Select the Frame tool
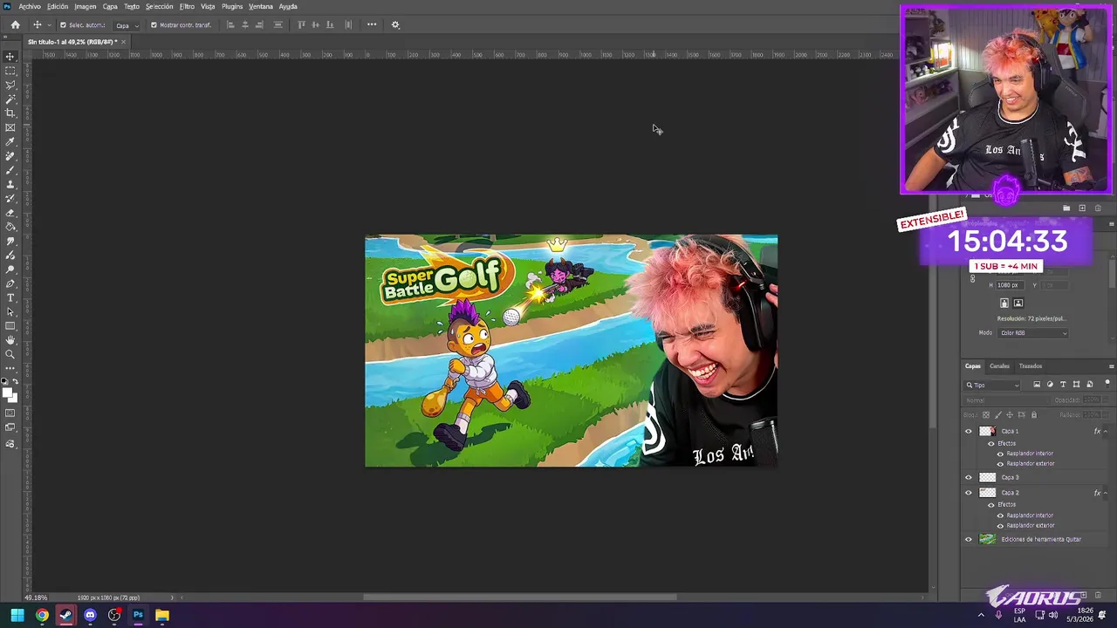The height and width of the screenshot is (628, 1117). click(x=10, y=127)
